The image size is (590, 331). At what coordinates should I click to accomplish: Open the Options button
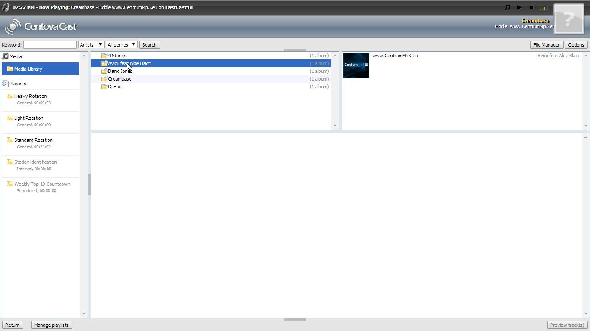pos(576,45)
